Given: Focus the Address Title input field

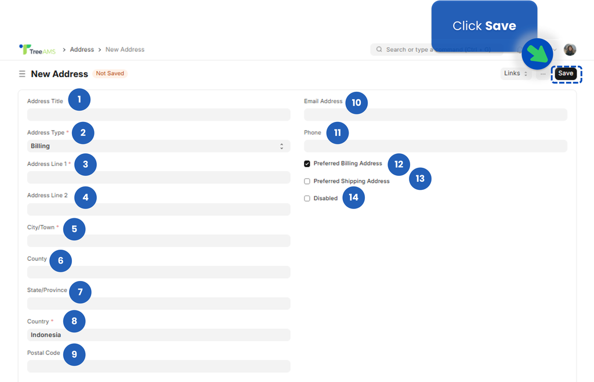Looking at the screenshot, I should point(158,115).
